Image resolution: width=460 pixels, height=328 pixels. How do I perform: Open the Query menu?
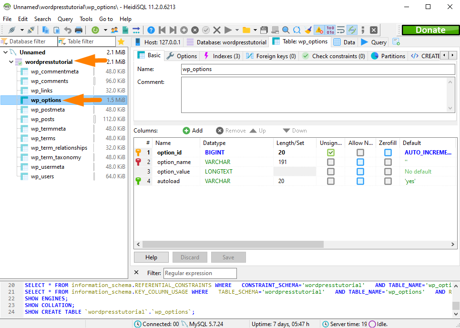pos(65,19)
